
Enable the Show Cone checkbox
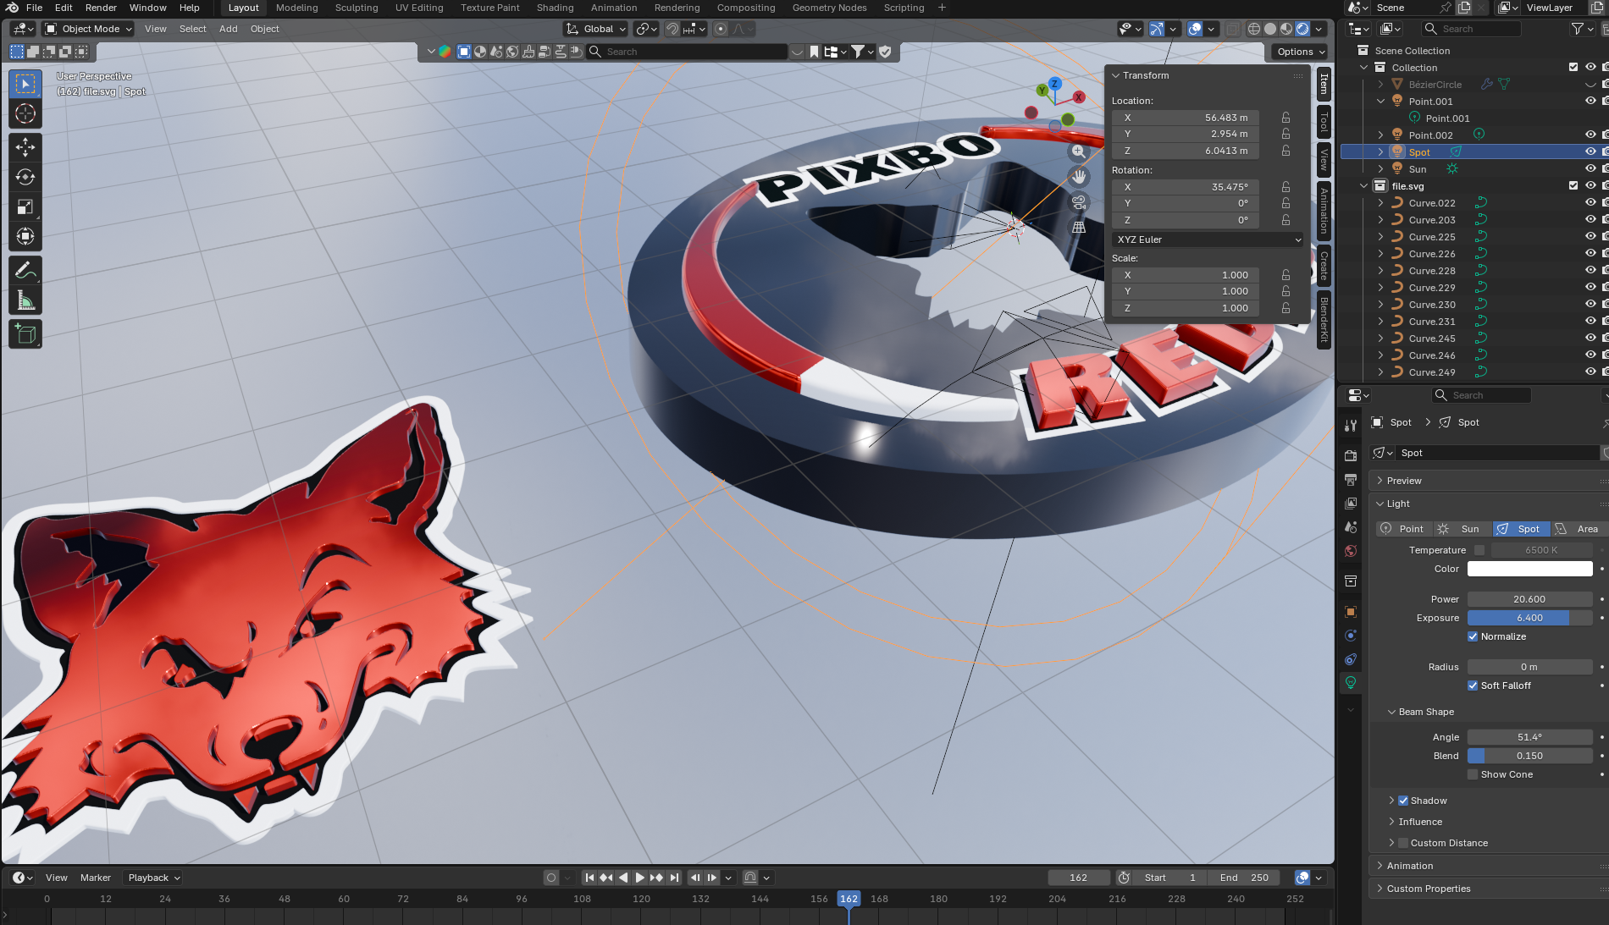(1473, 774)
